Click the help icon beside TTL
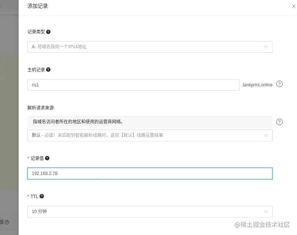Viewport: 297px width, 235px height. (41, 196)
